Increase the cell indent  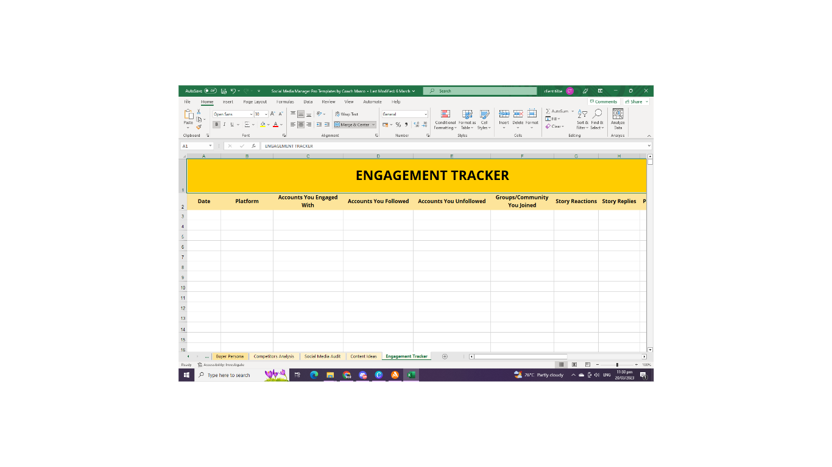(327, 125)
